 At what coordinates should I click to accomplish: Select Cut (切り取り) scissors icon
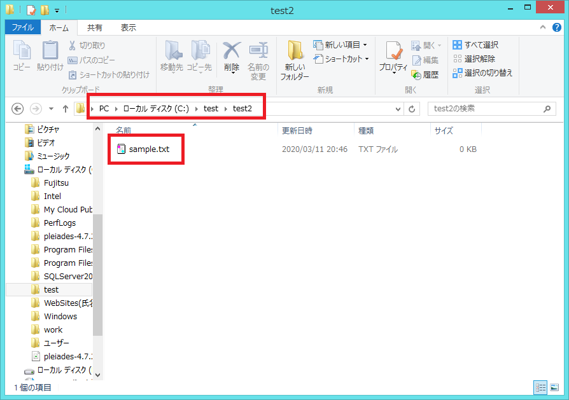(x=87, y=45)
